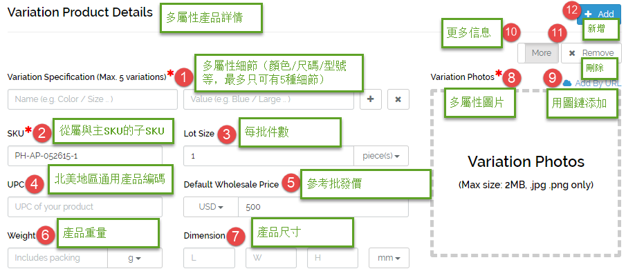
Task: Follow the Add By URL link
Action: click(x=598, y=83)
